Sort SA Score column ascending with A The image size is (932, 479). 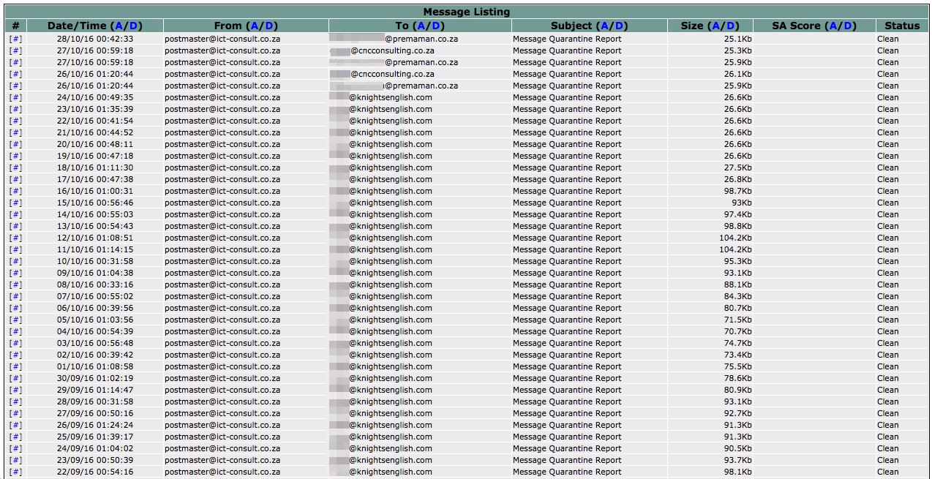tap(834, 26)
